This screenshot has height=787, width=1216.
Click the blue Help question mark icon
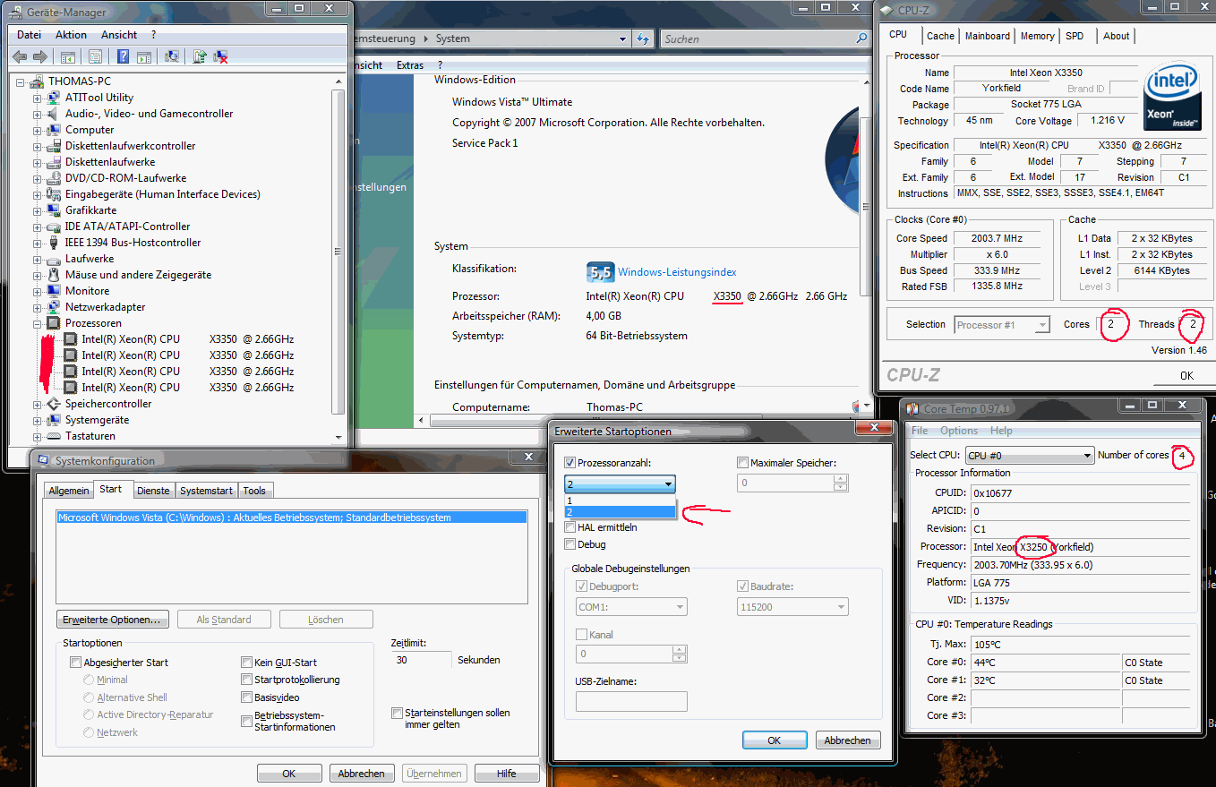pyautogui.click(x=123, y=56)
